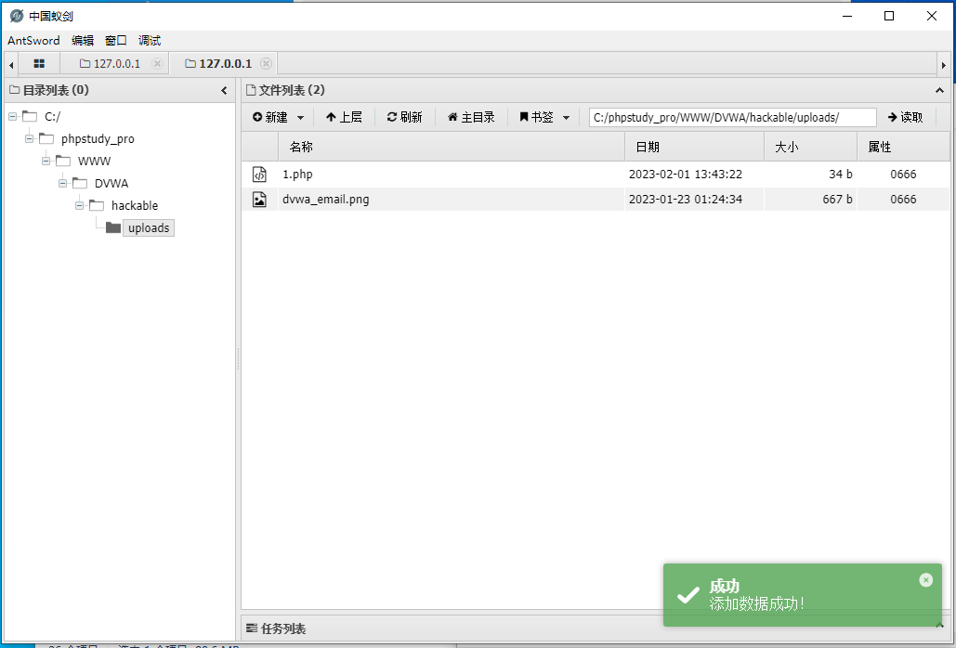Sort by the 大小 column header
956x648 pixels.
[811, 147]
